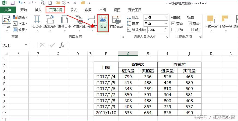This screenshot has width=238, height=121.
Task: Switch to View (视图) tab
Action: tap(117, 10)
